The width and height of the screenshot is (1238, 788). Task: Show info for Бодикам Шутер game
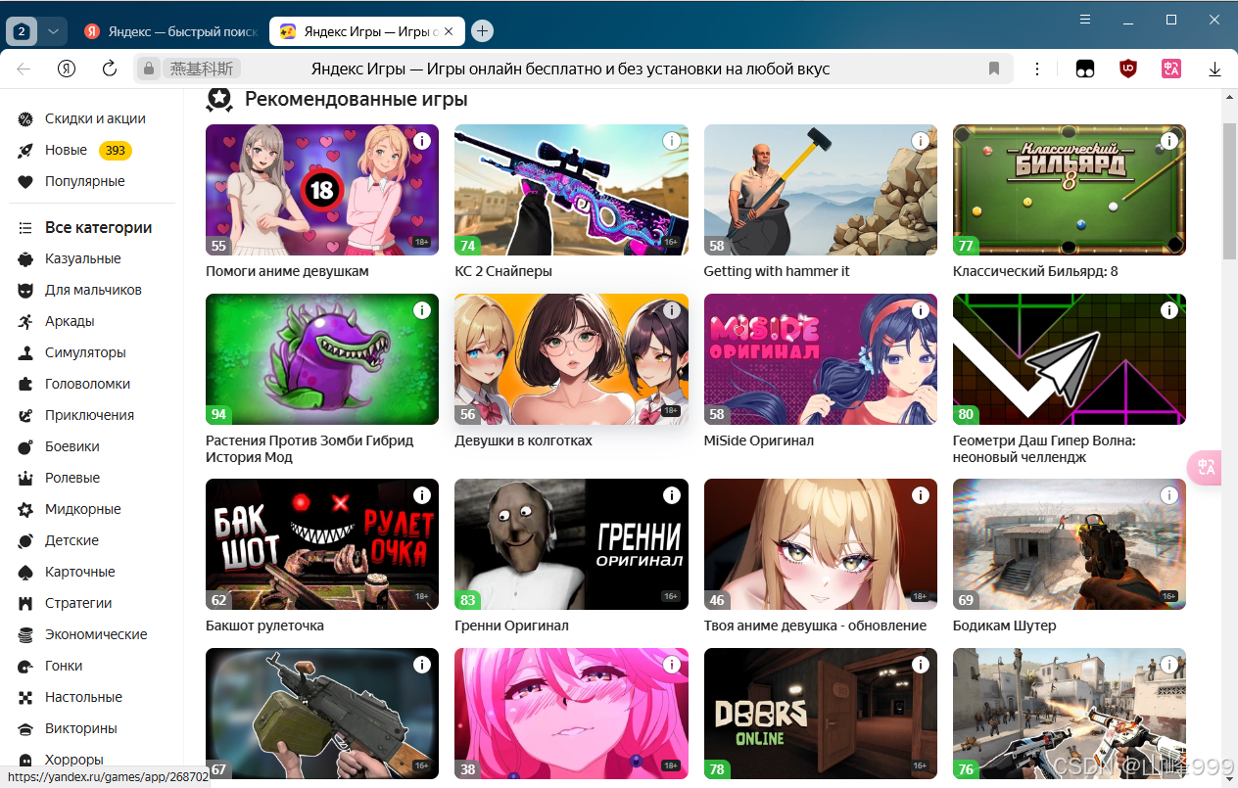coord(1169,495)
